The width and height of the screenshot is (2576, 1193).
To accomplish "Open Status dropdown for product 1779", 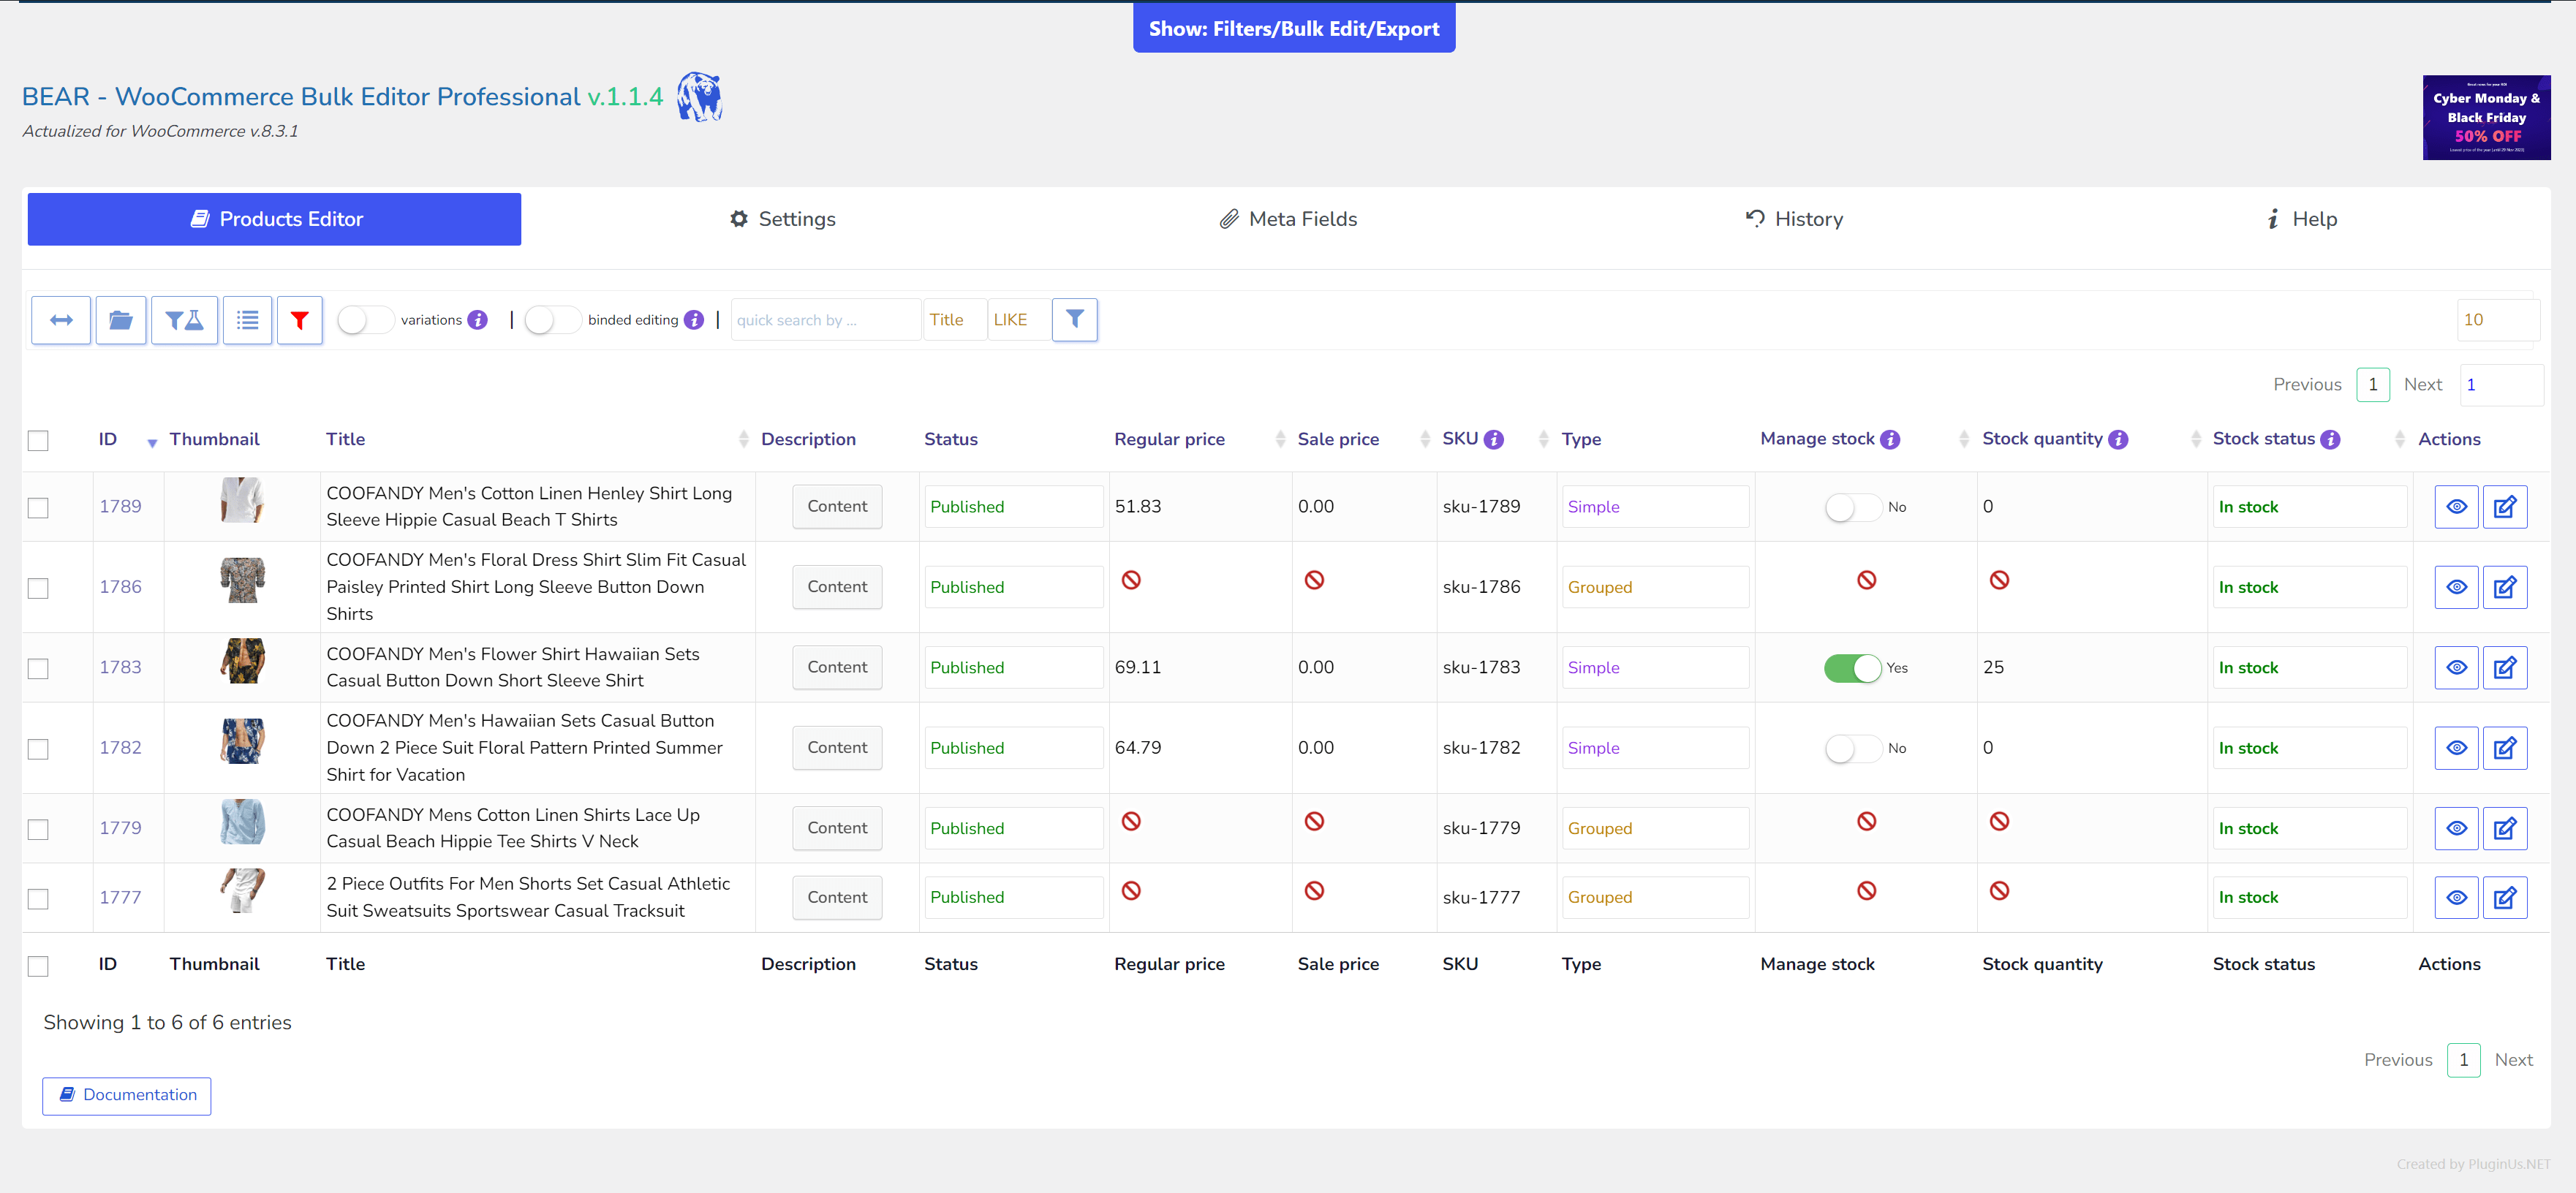I will 1013,828.
